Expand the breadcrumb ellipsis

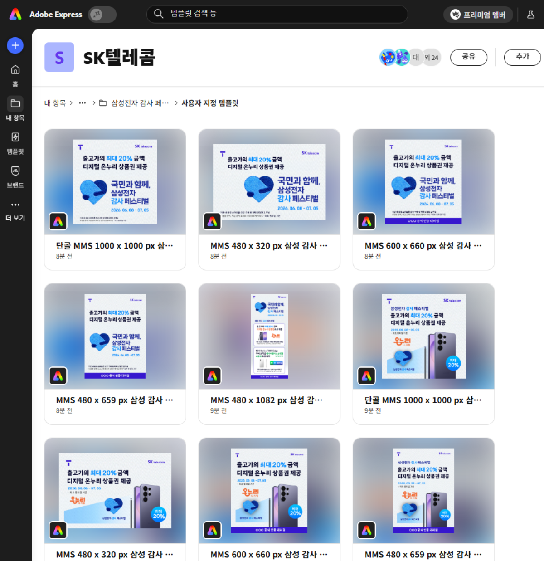[x=82, y=103]
